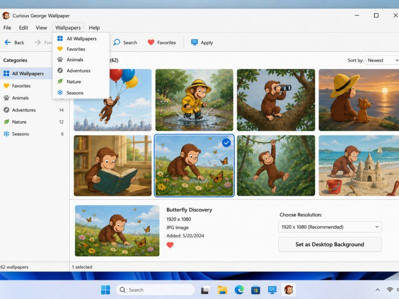Screen dimensions: 399x299
Task: Click the snowflake icon beside Seasons in menu
Action: click(60, 93)
